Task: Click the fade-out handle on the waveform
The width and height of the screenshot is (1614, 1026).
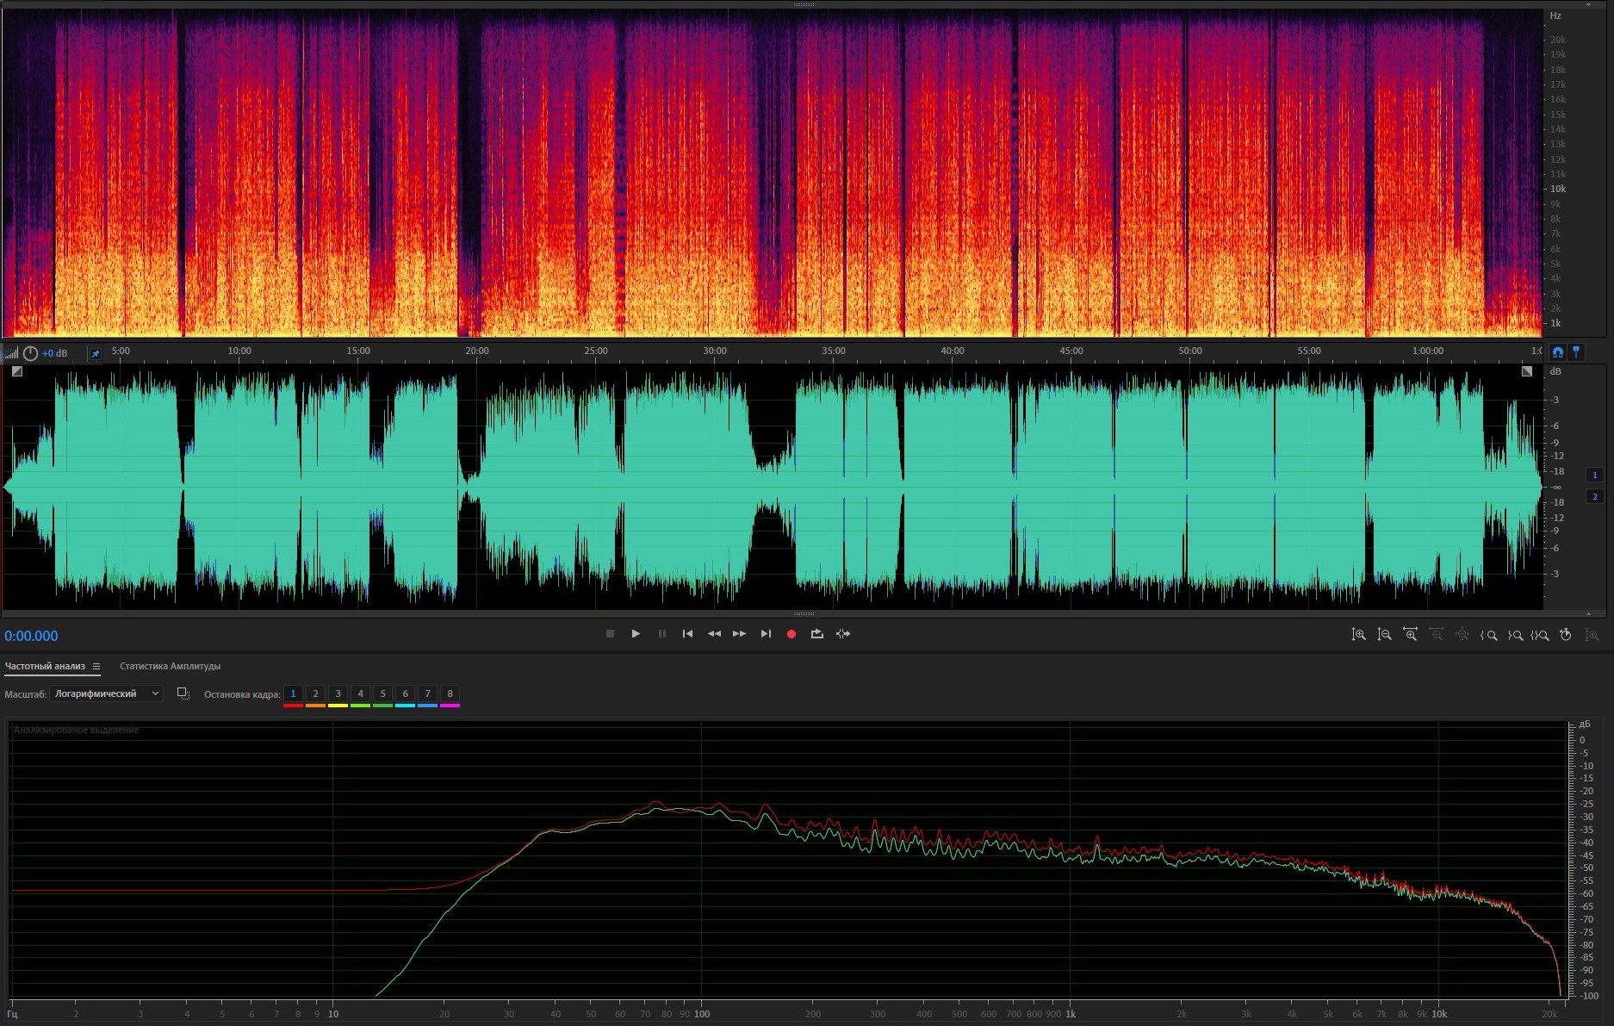Action: 1527,371
